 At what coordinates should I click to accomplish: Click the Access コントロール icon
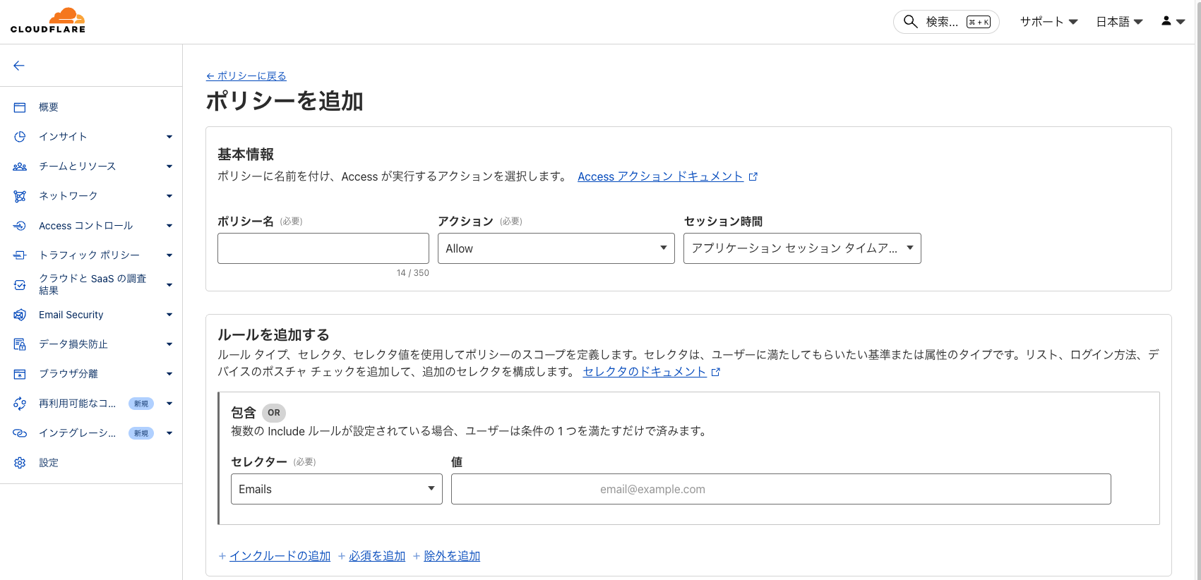[20, 226]
